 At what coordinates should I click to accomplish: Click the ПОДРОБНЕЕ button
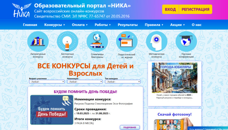coord(130,127)
